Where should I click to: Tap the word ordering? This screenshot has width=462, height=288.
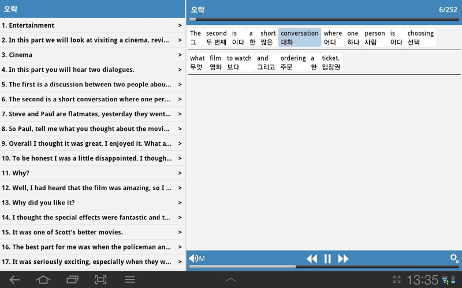coord(293,63)
